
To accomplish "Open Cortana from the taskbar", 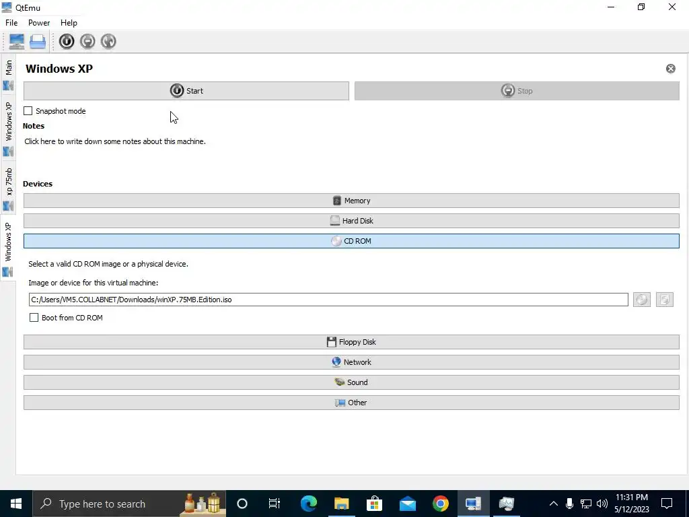I will click(242, 504).
